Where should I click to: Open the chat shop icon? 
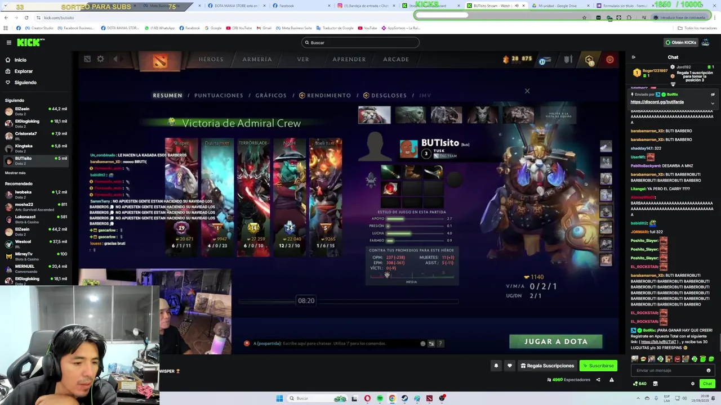(x=655, y=384)
